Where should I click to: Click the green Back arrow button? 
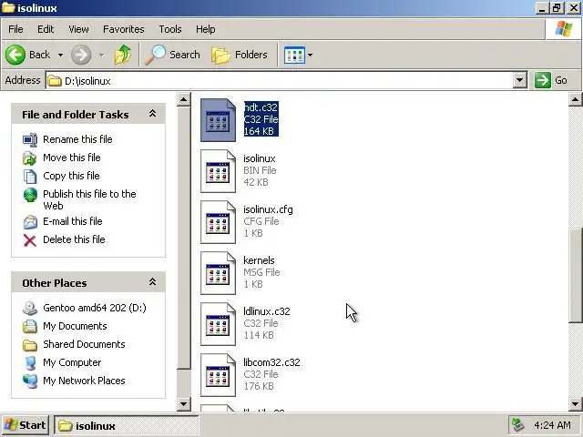[x=15, y=55]
